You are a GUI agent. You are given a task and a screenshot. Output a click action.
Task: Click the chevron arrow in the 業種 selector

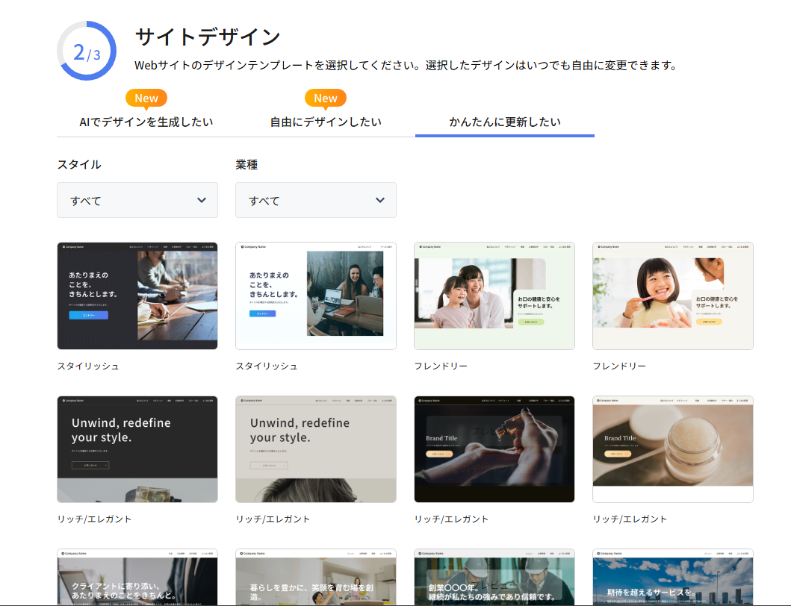tap(380, 200)
